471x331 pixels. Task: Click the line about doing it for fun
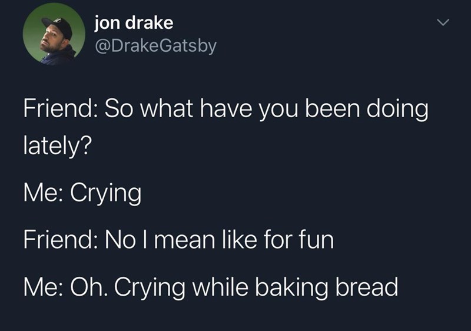(179, 240)
